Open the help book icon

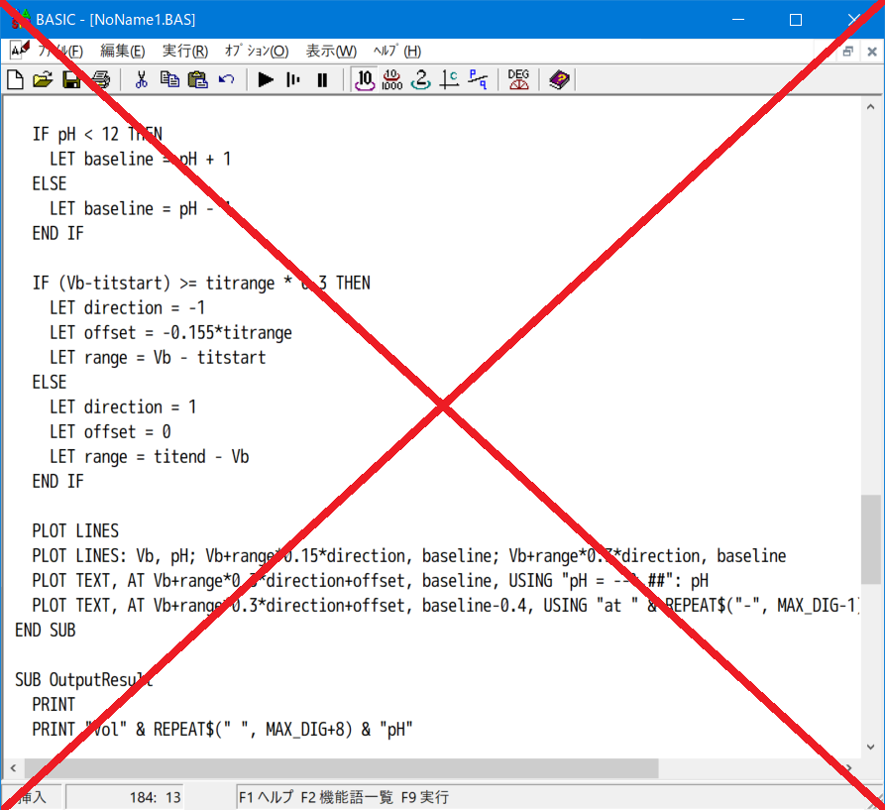(x=559, y=80)
